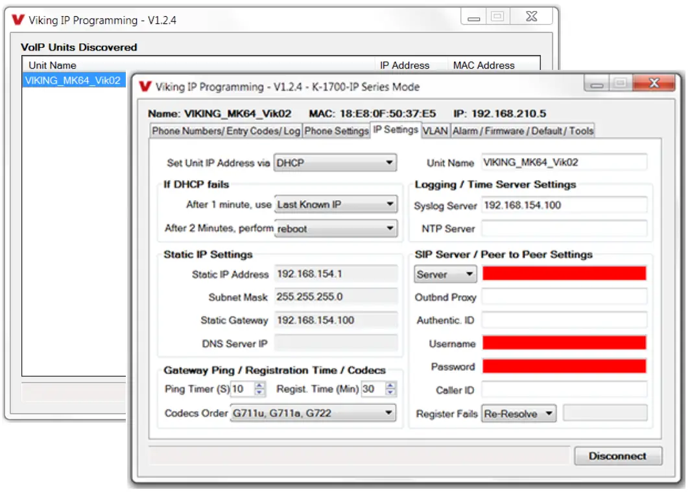The image size is (690, 492).
Task: Increase the Ping Timer value
Action: (x=259, y=385)
